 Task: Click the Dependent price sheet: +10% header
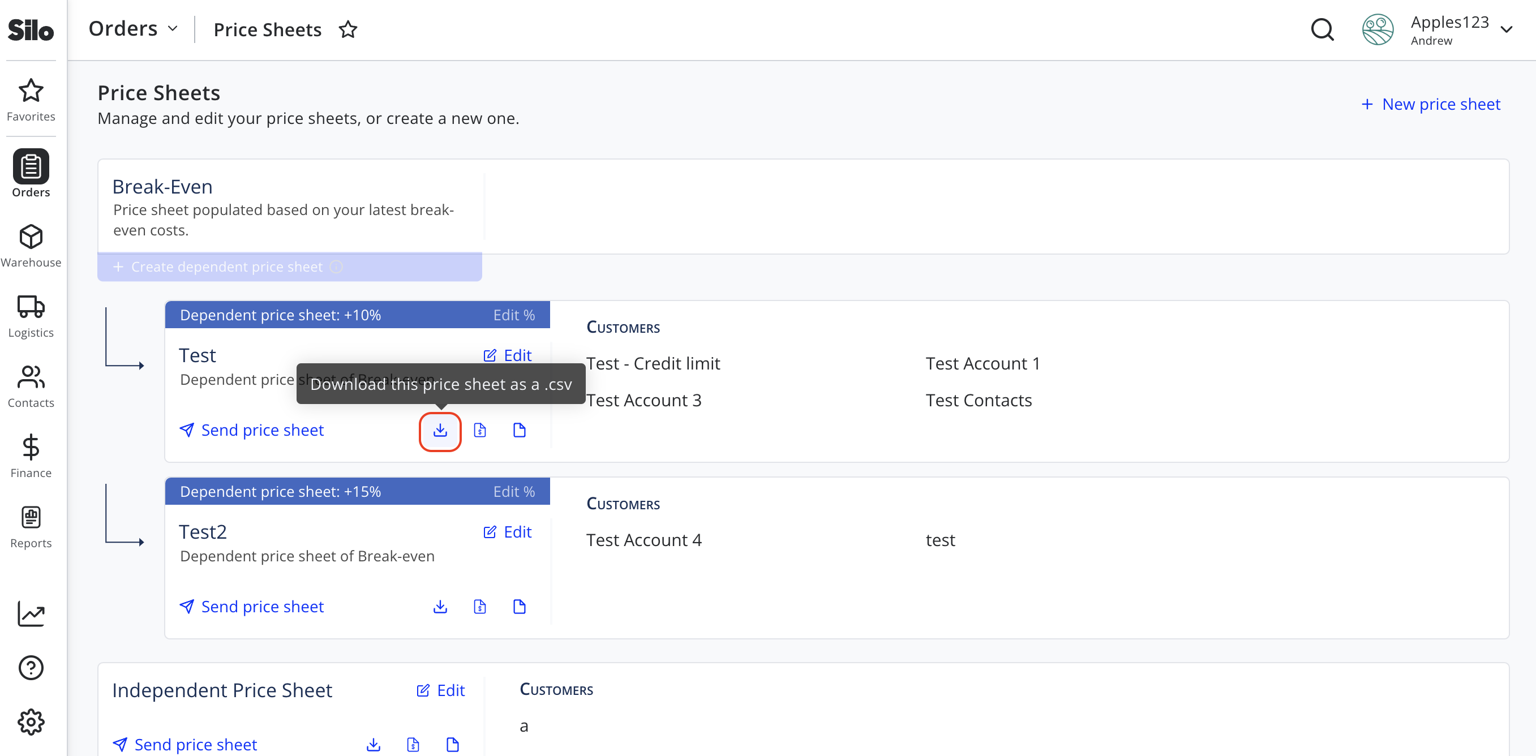(280, 315)
